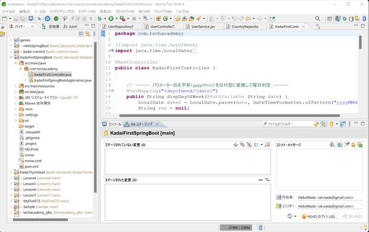Open hidden editor tabs overflow list
369x232 pixels.
(318, 27)
